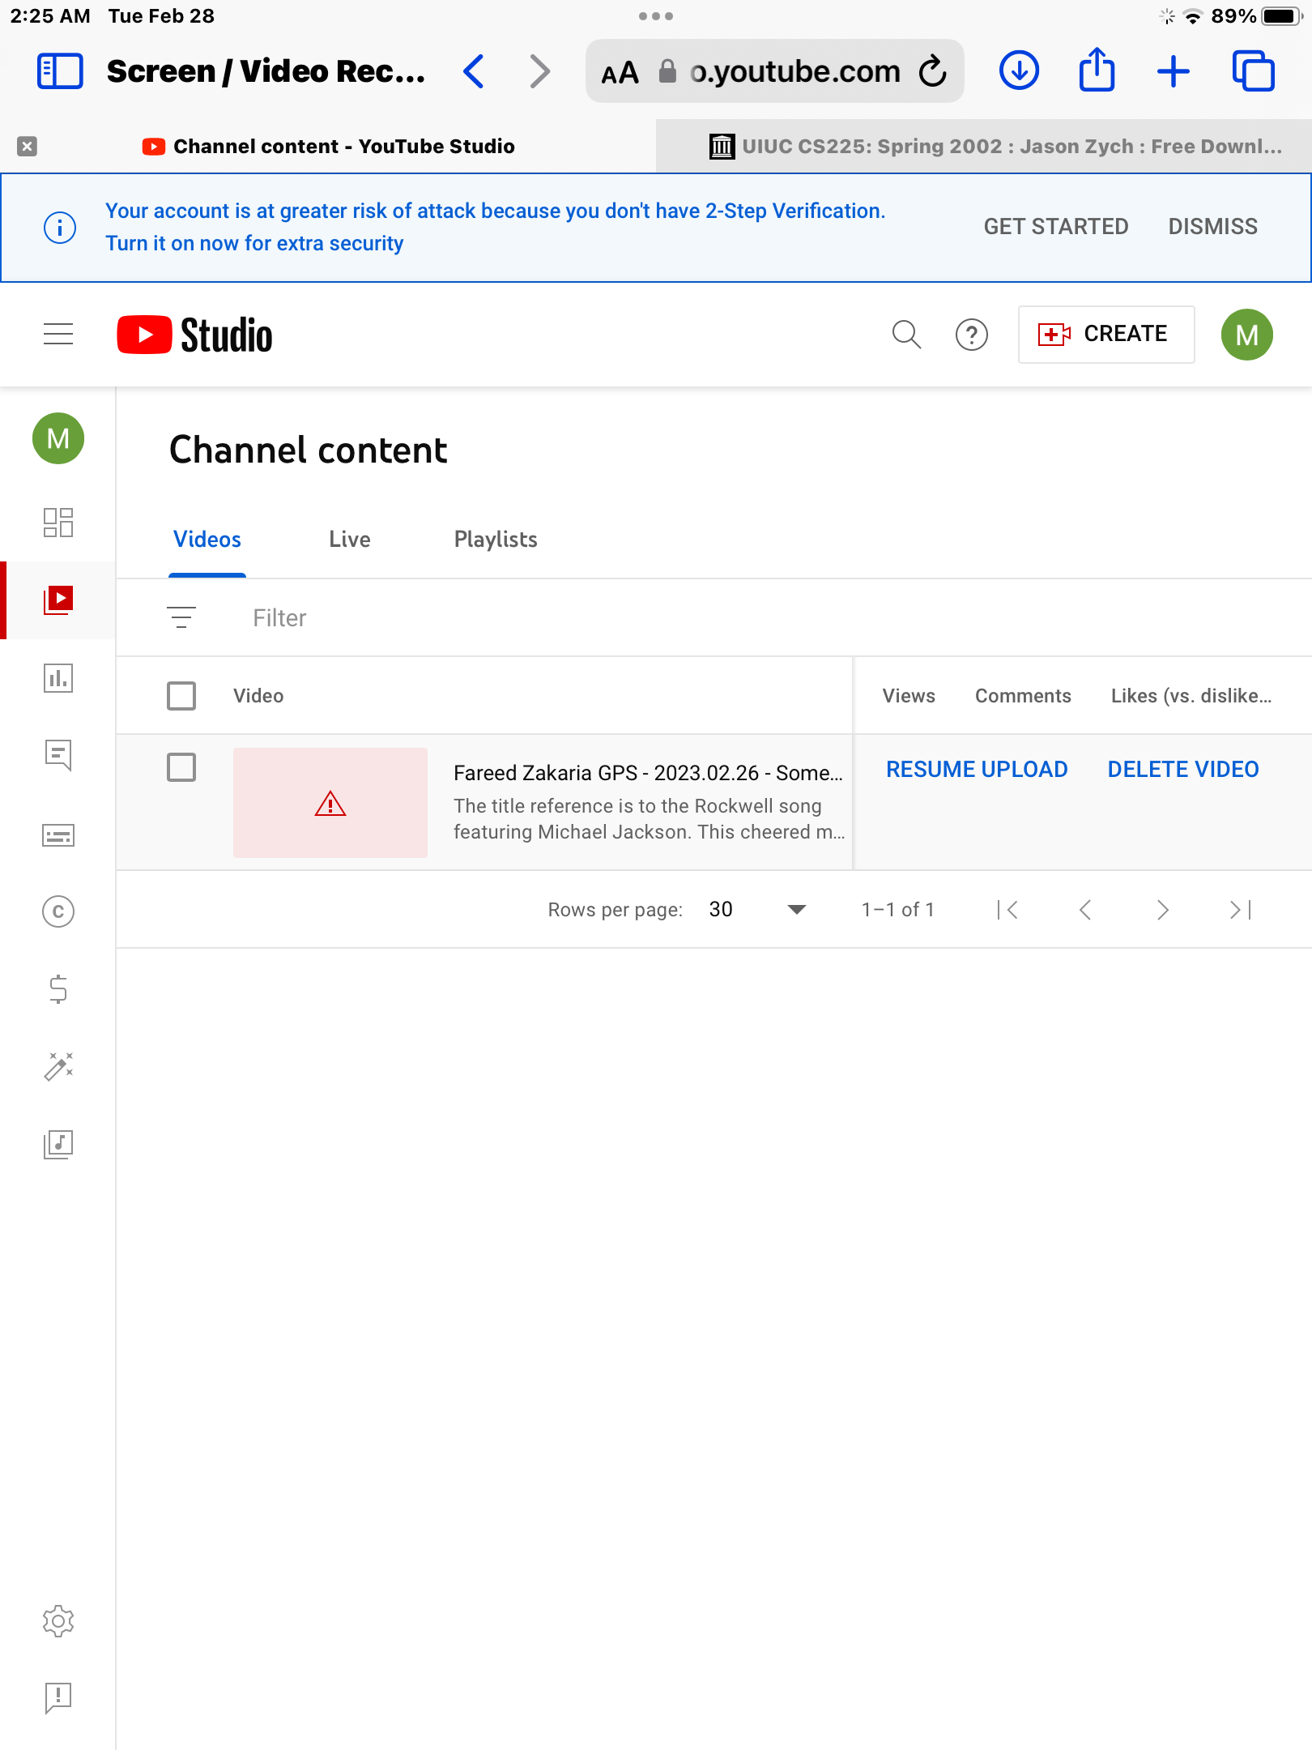Go to previous page of results
Image resolution: width=1312 pixels, height=1750 pixels.
(1085, 910)
